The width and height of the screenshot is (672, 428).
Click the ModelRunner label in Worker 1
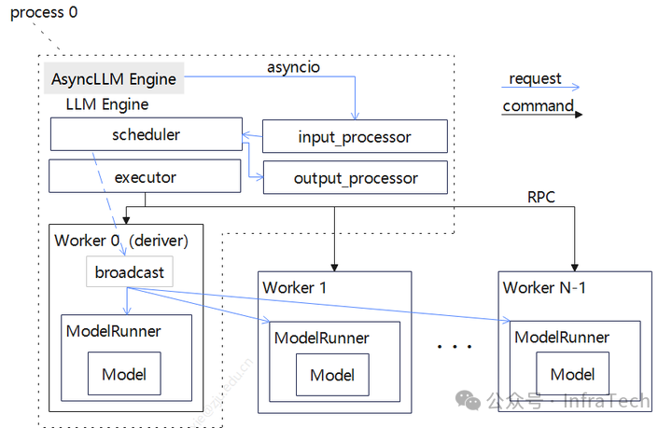point(321,338)
